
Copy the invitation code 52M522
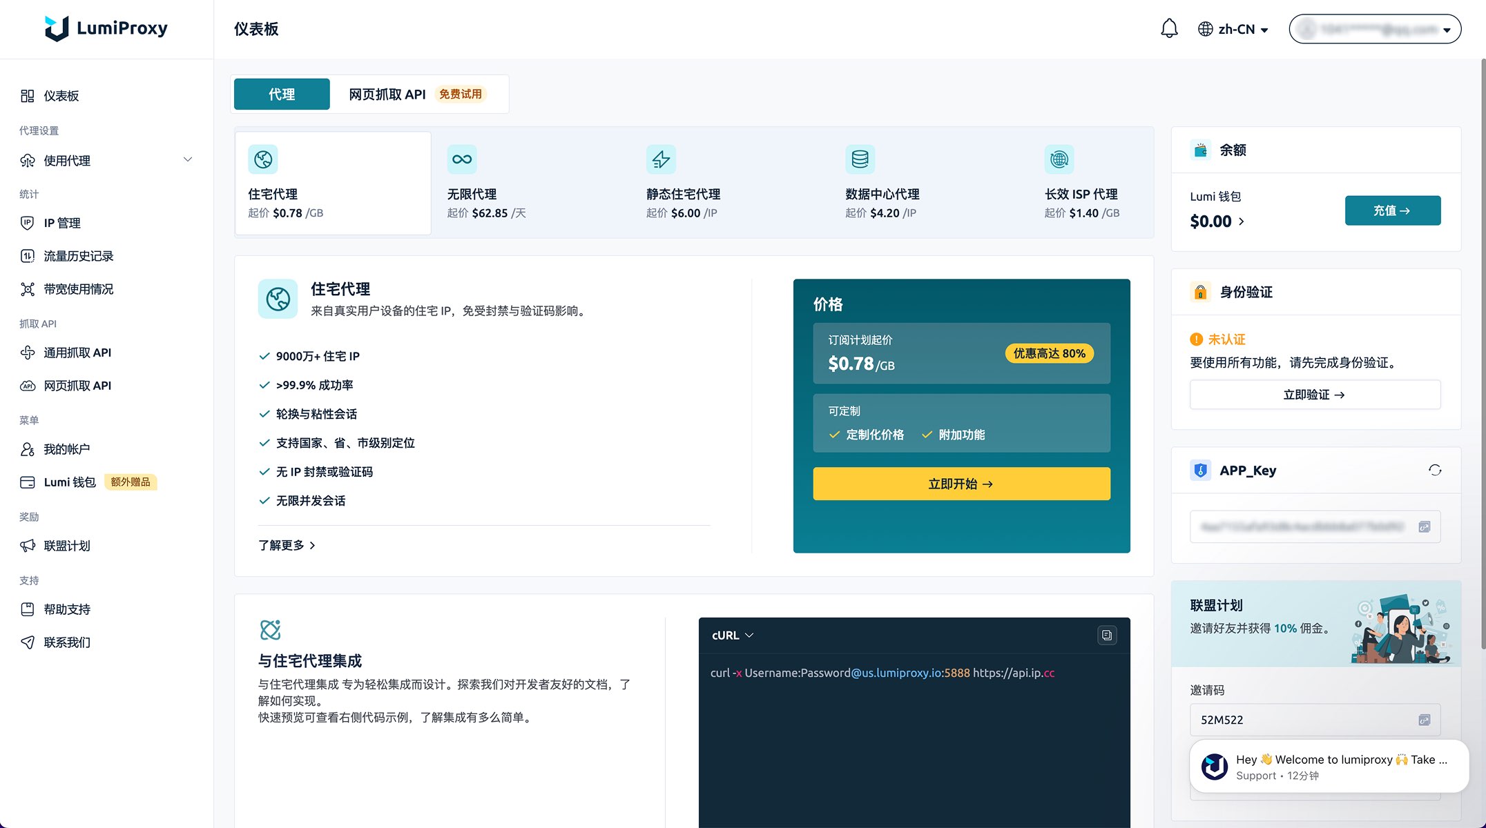click(1424, 720)
